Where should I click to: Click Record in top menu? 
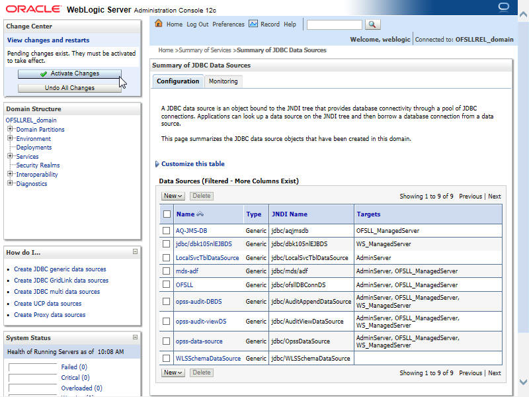coord(270,24)
